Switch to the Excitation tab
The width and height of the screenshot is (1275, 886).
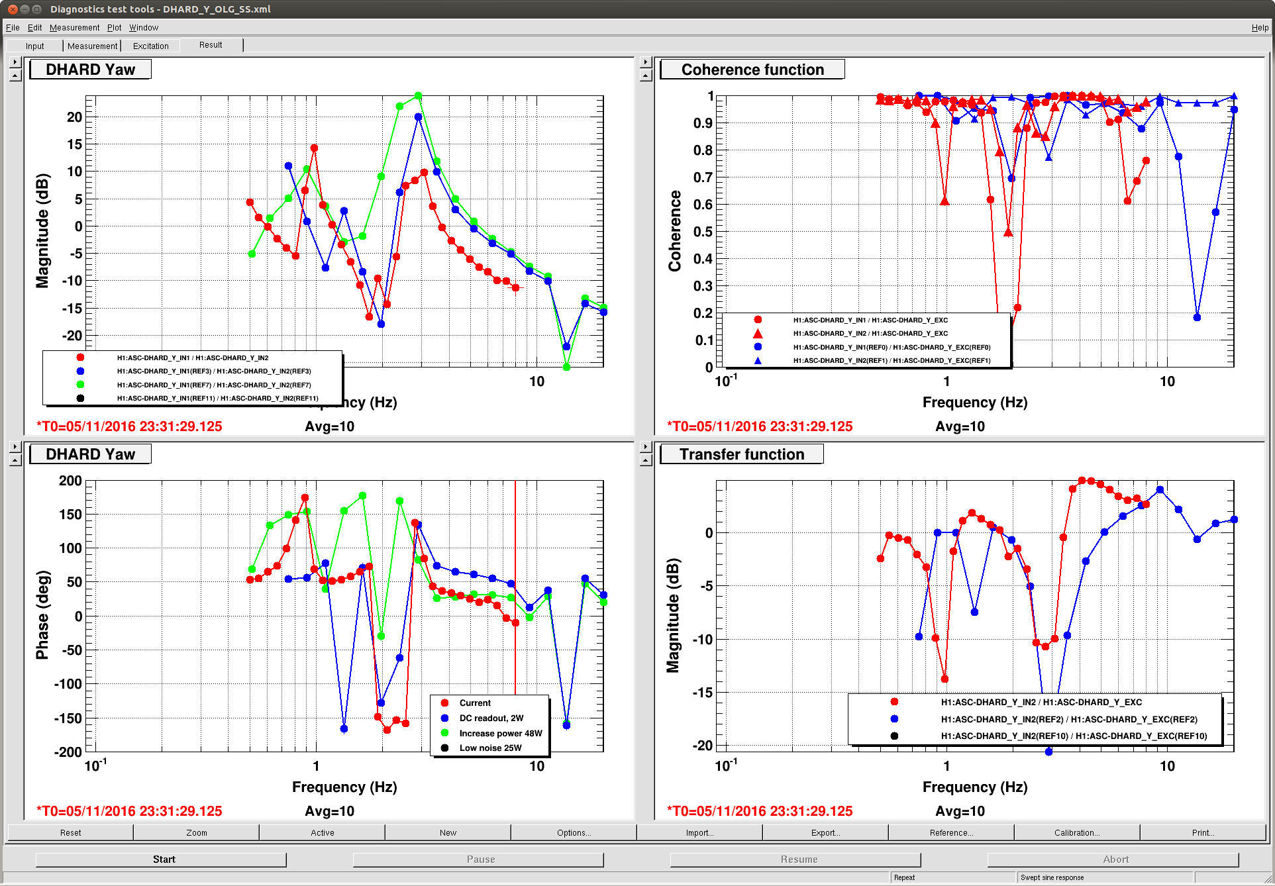pos(150,46)
